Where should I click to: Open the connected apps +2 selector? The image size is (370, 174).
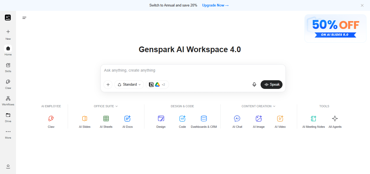[157, 85]
